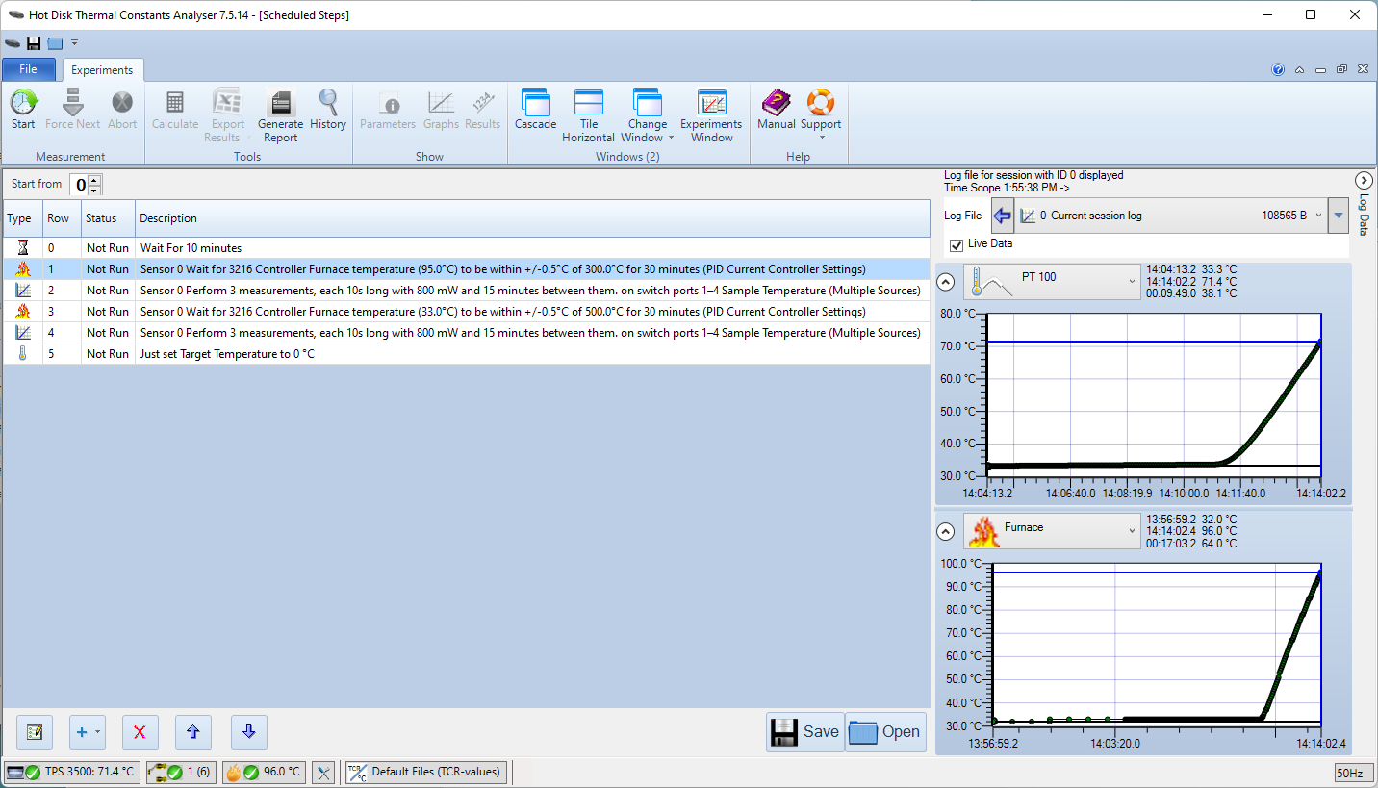
Task: Click the tools status icon in status bar
Action: tap(323, 772)
